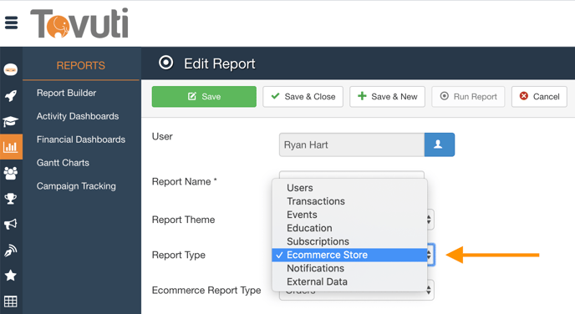The width and height of the screenshot is (575, 314).
Task: Open the graduation cap learning icon
Action: point(11,121)
